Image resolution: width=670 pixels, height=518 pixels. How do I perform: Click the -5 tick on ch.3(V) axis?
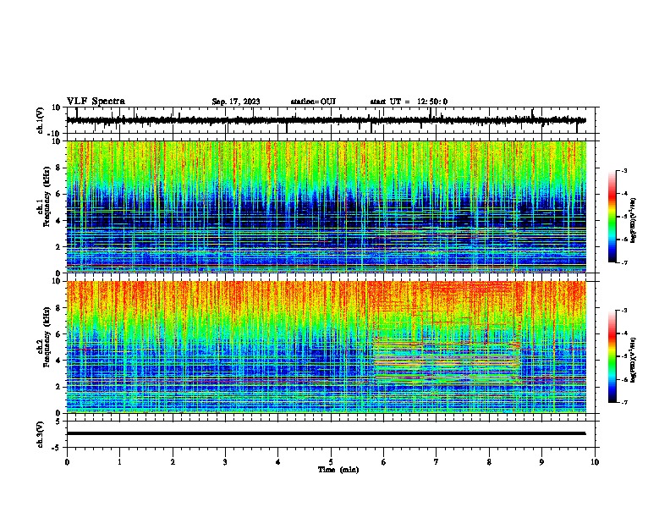(x=57, y=448)
